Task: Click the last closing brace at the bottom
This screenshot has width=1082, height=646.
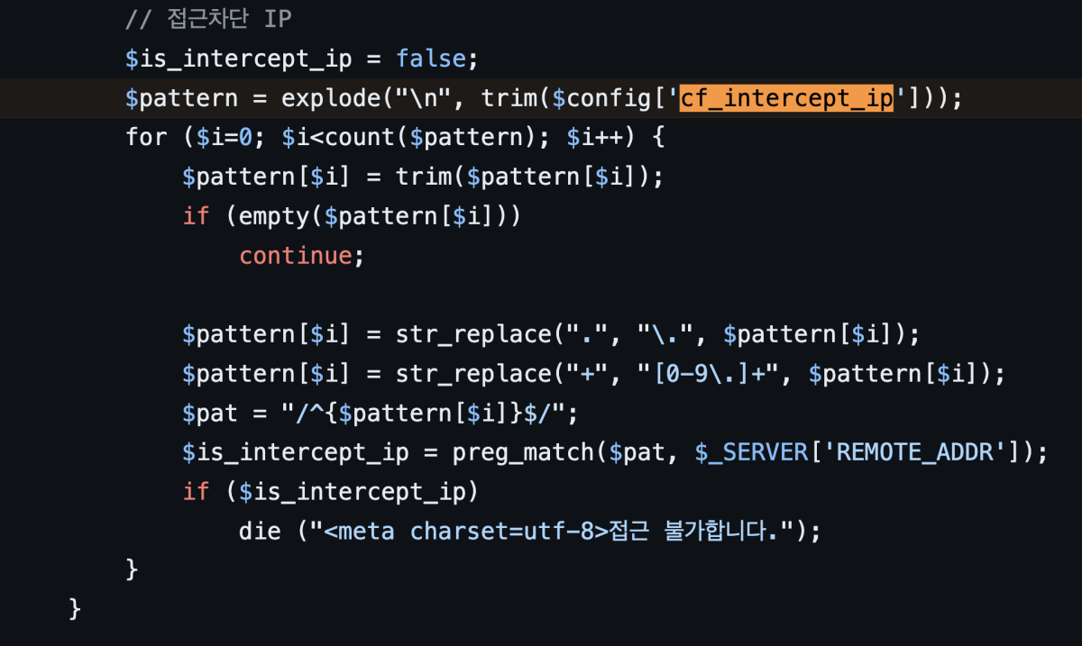Action: coord(76,609)
